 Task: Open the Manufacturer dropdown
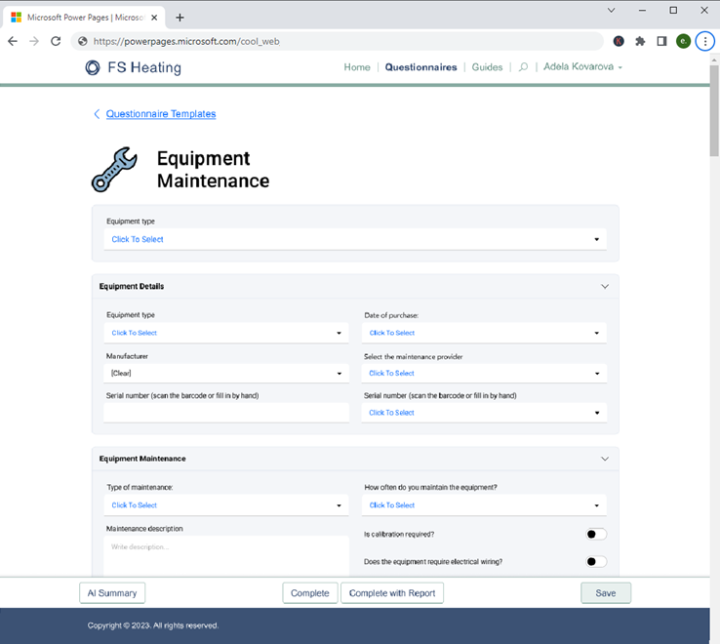pyautogui.click(x=225, y=373)
